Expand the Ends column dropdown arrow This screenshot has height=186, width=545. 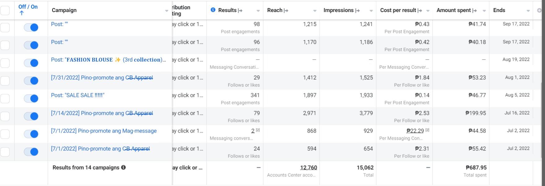[528, 11]
